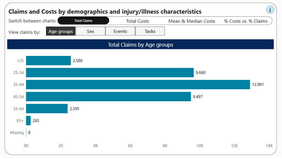Switch to the Total Costs chart
282x159 pixels.
coord(137,21)
